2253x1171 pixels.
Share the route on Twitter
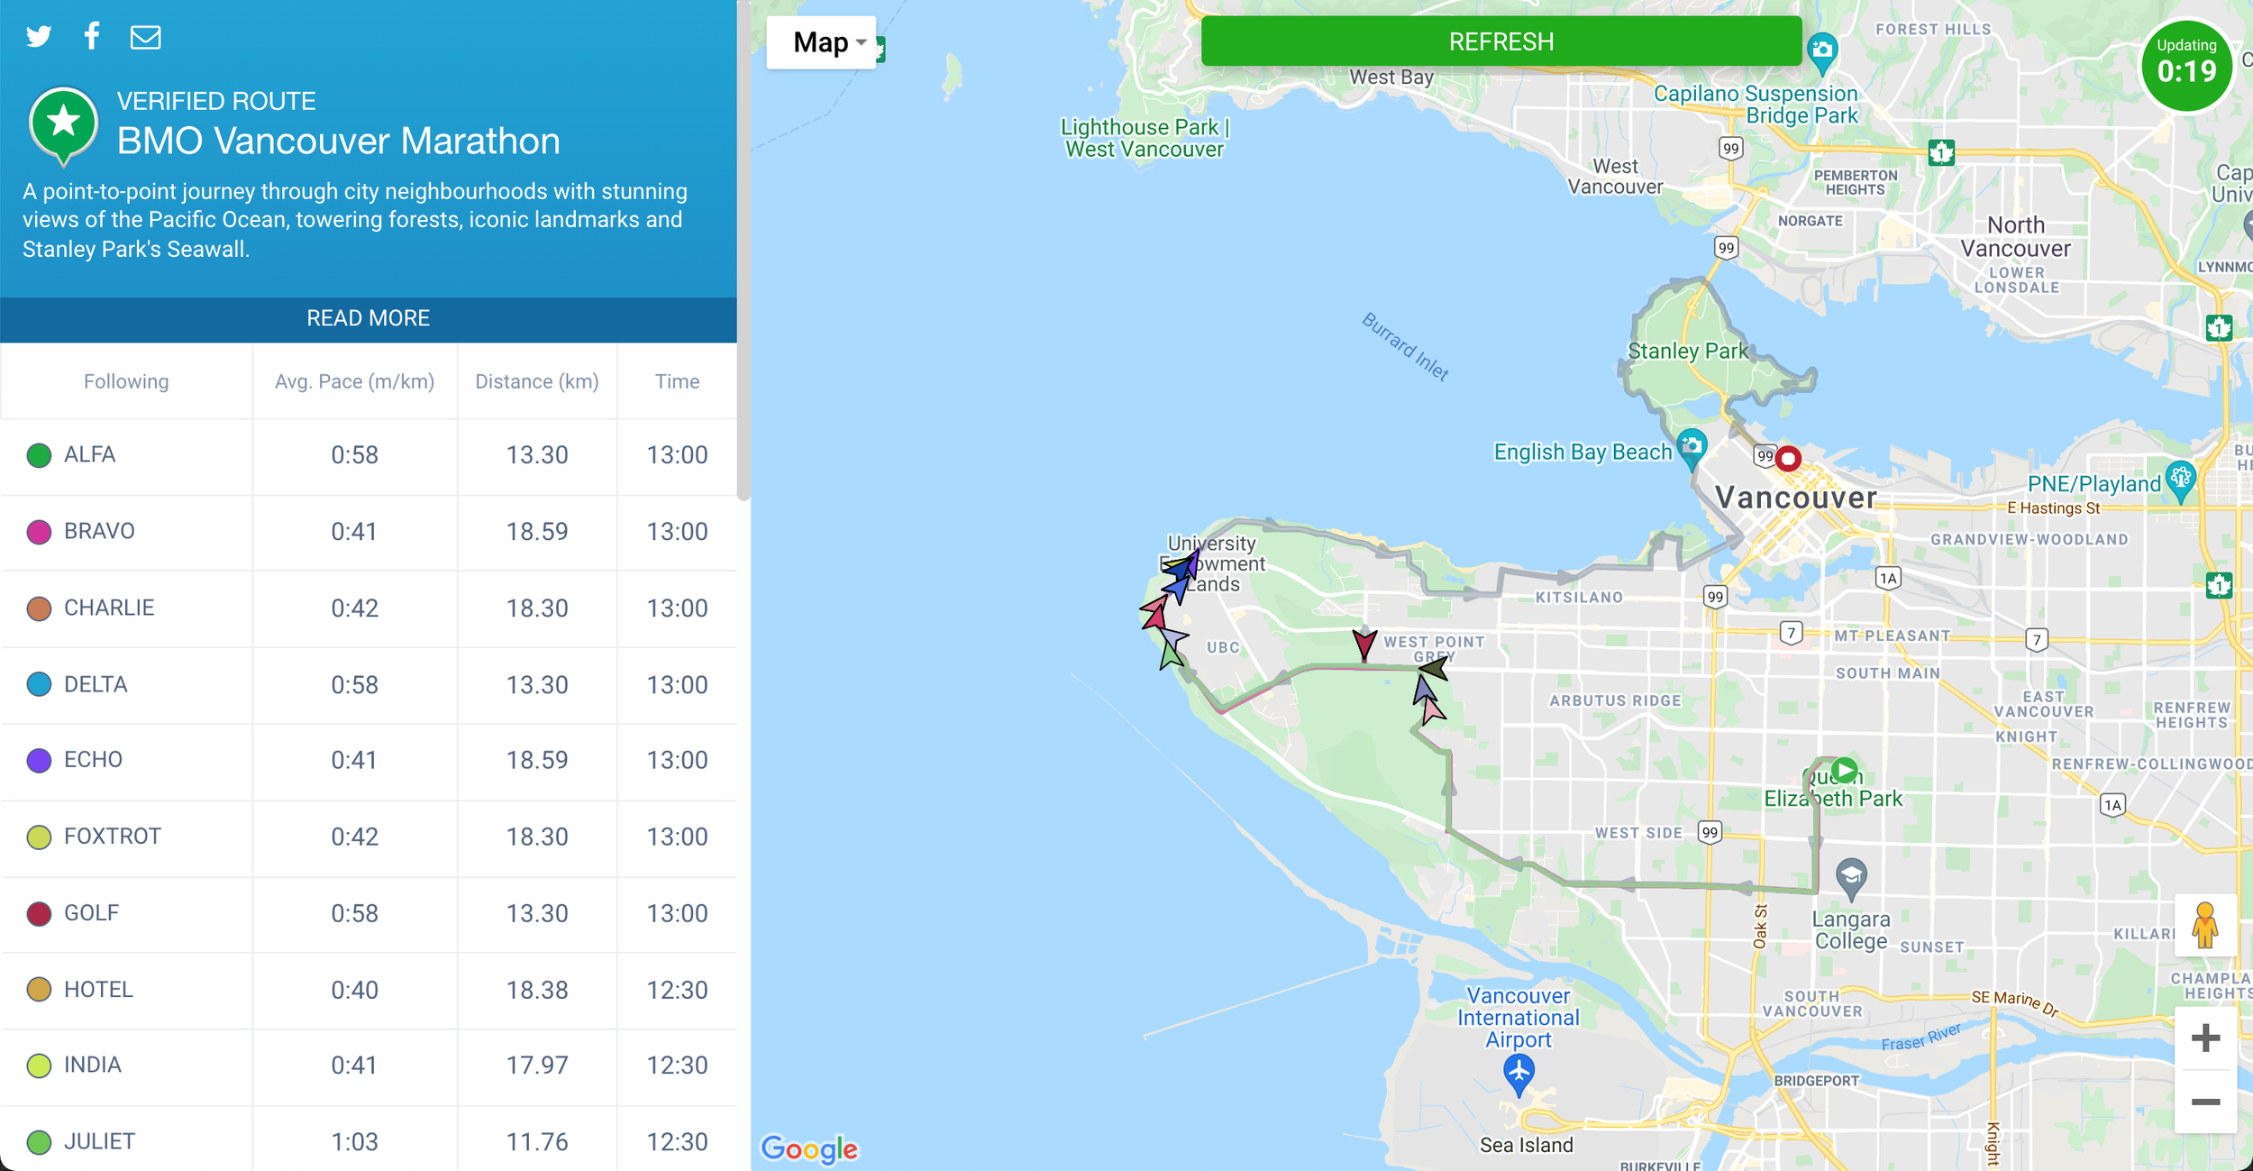point(39,36)
